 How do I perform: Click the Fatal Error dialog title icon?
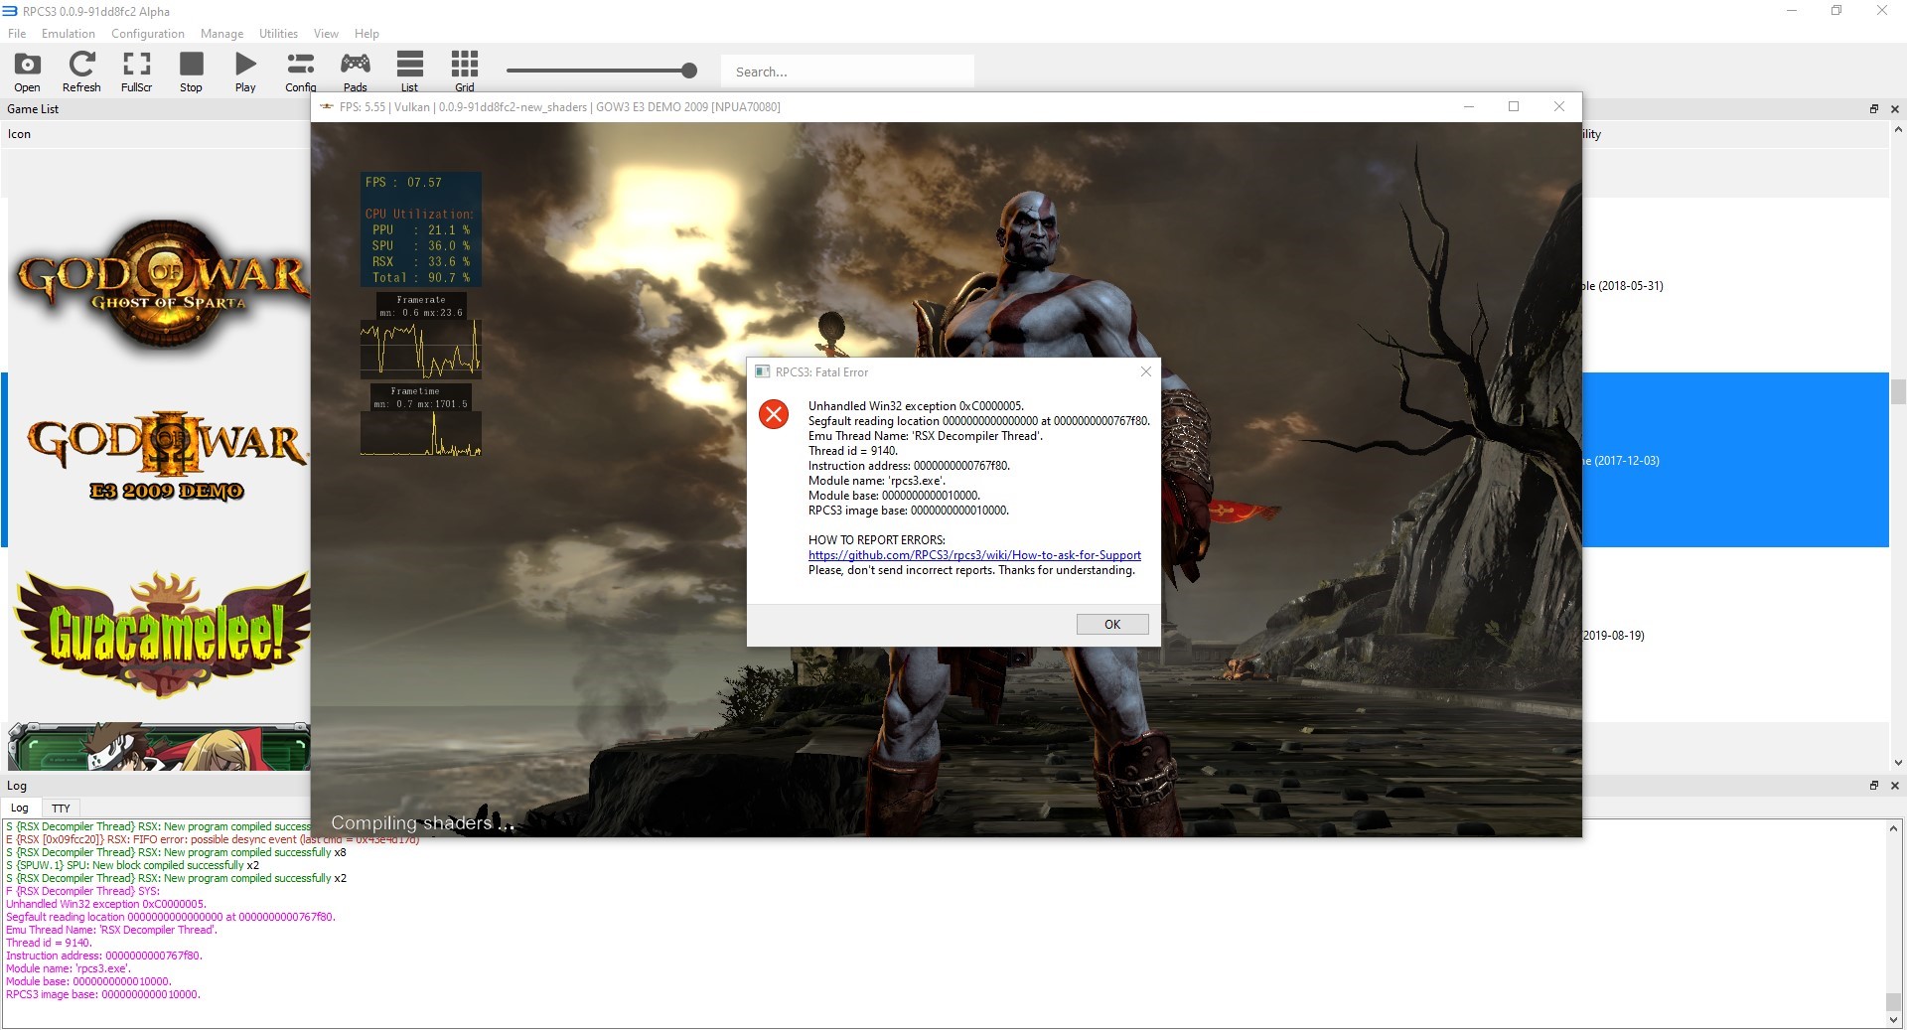tap(762, 371)
